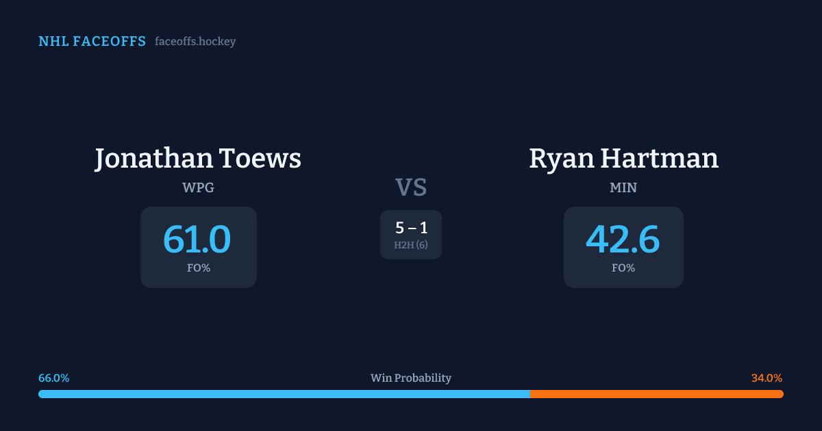Click the 66.0% win probability value

(54, 378)
